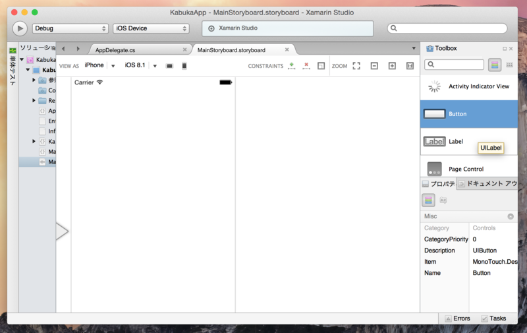Toggle categorized view in properties pad
This screenshot has width=527, height=333.
tap(428, 200)
